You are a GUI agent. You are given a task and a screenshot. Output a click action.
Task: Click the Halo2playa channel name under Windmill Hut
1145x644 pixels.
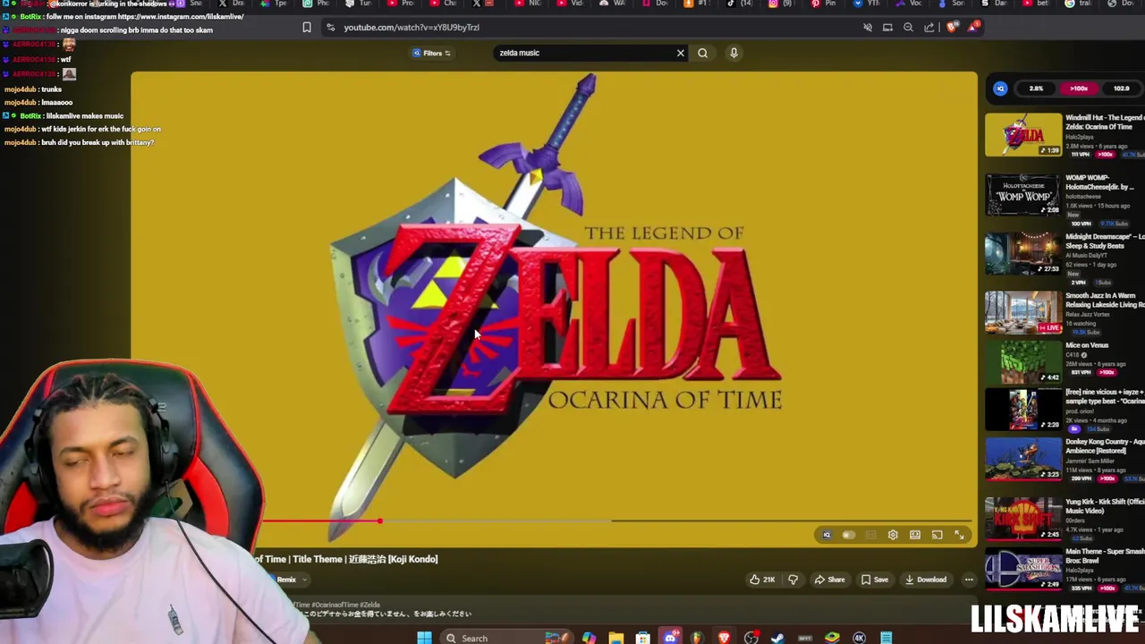pos(1080,137)
